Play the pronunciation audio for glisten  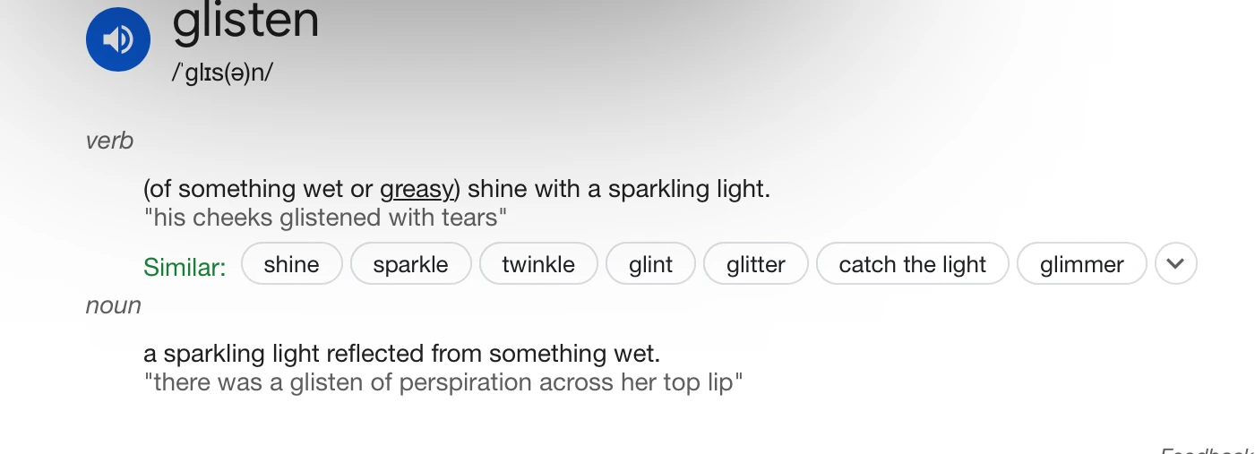click(x=117, y=39)
